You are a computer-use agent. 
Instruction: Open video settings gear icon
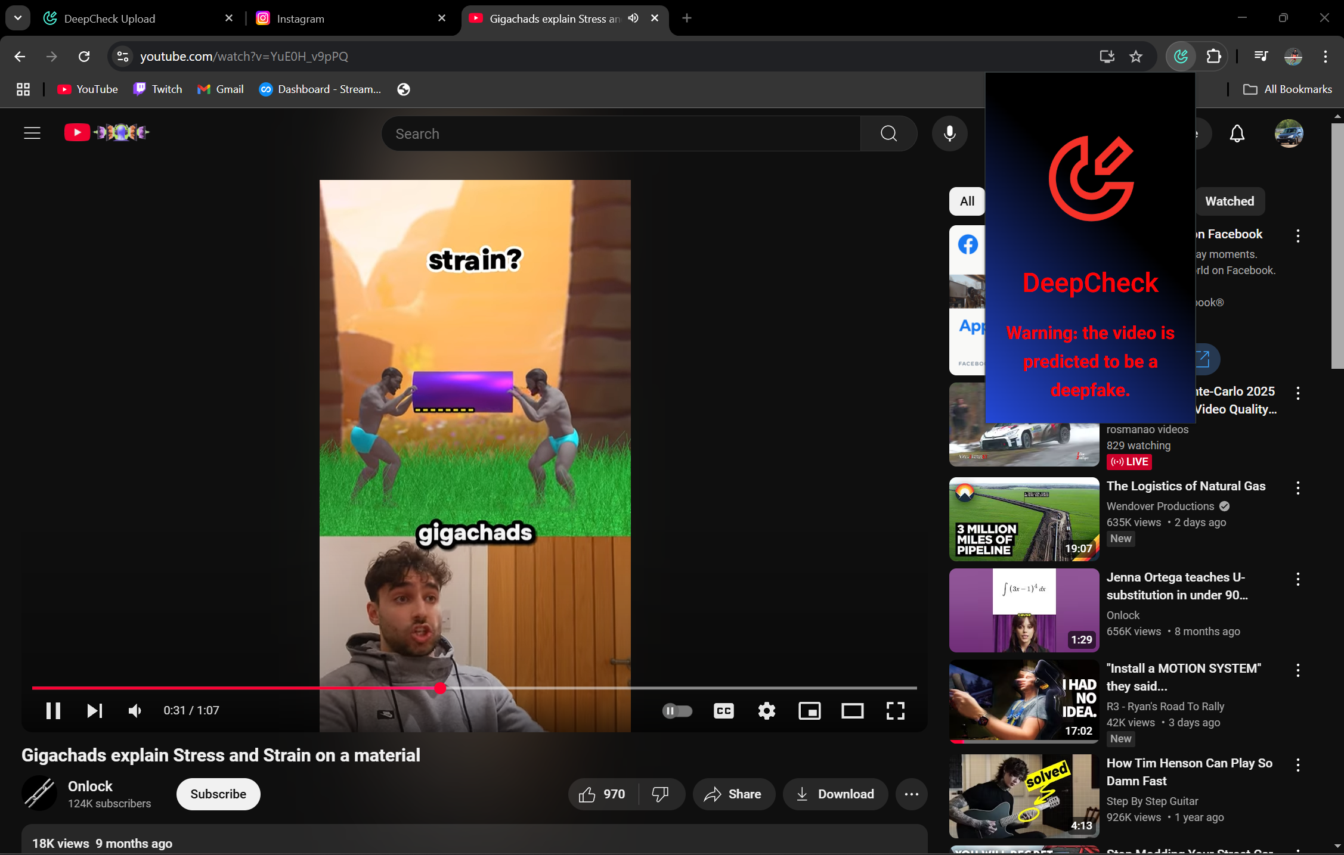tap(766, 710)
